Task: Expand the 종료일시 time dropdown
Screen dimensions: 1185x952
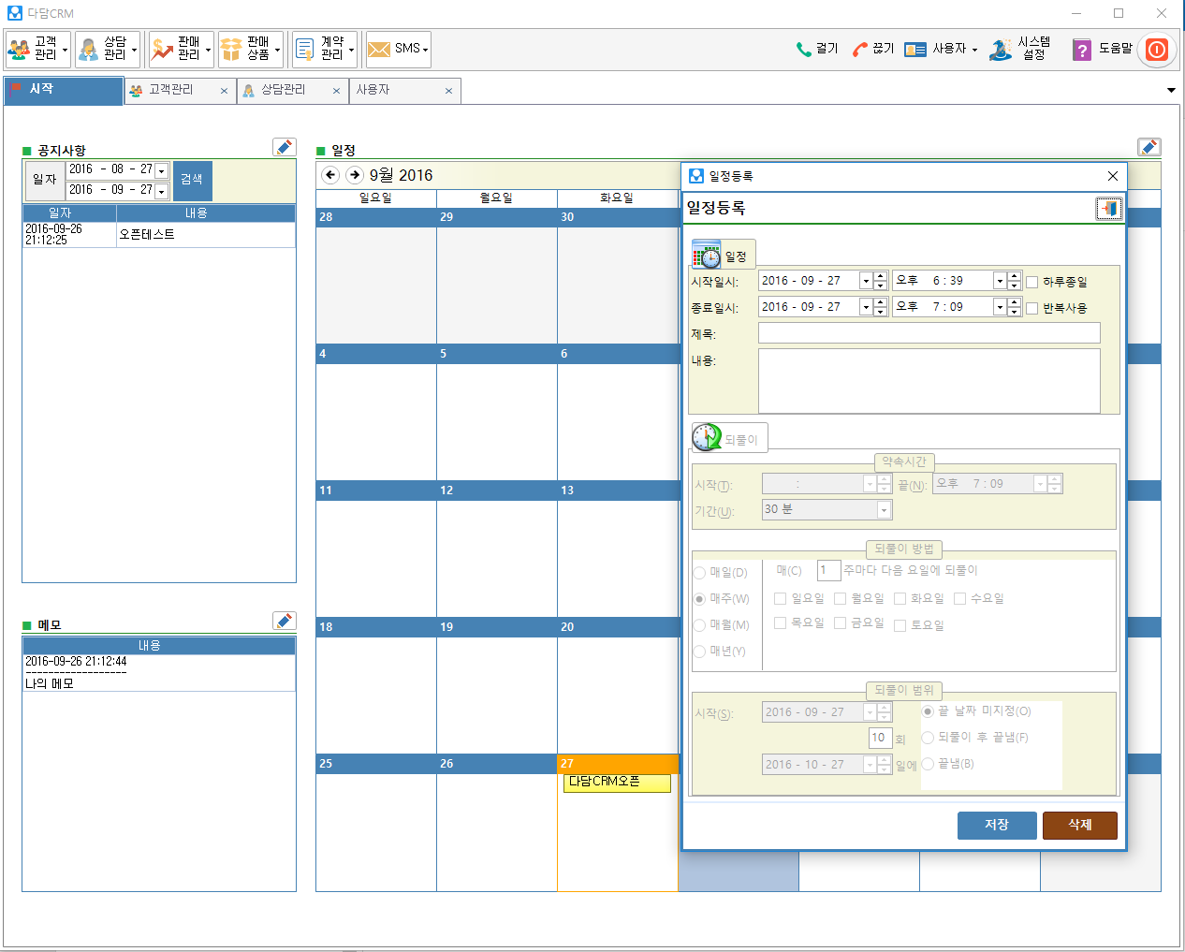Action: point(999,307)
